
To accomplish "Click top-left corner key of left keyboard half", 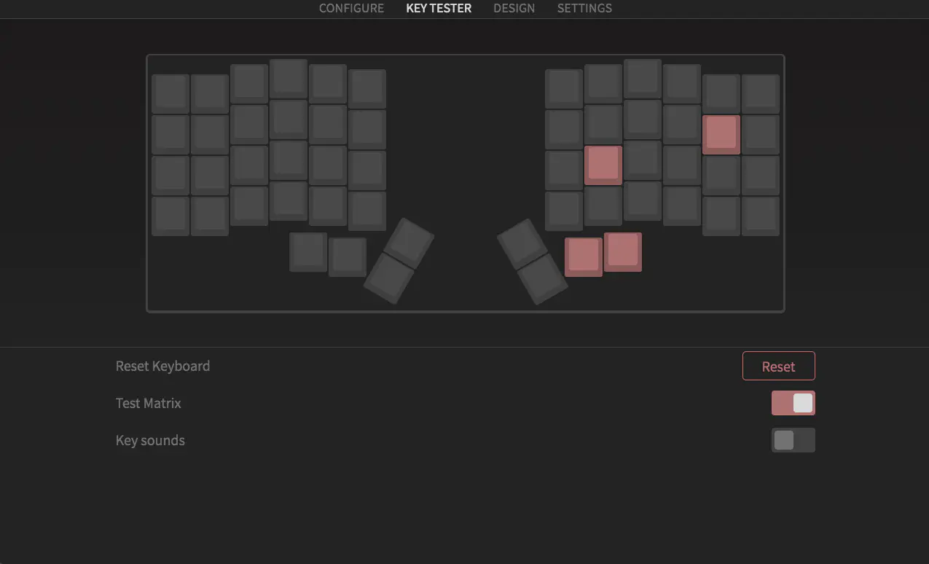I will [x=170, y=93].
